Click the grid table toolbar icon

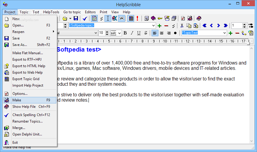pos(131,19)
